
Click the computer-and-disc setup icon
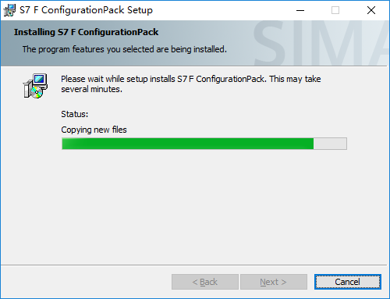point(35,86)
